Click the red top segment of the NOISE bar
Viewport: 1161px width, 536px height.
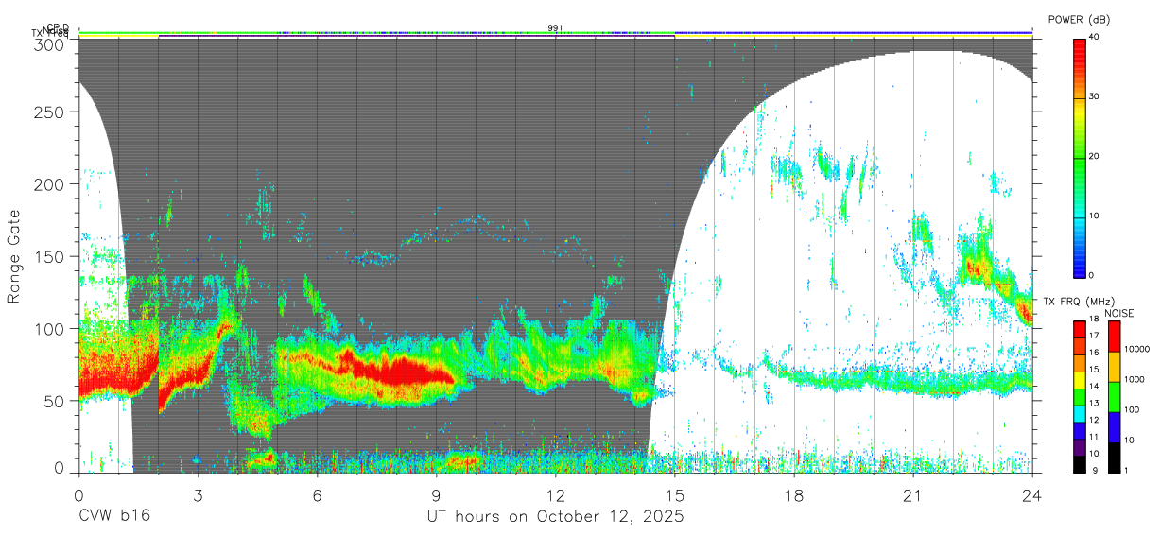[x=1113, y=336]
